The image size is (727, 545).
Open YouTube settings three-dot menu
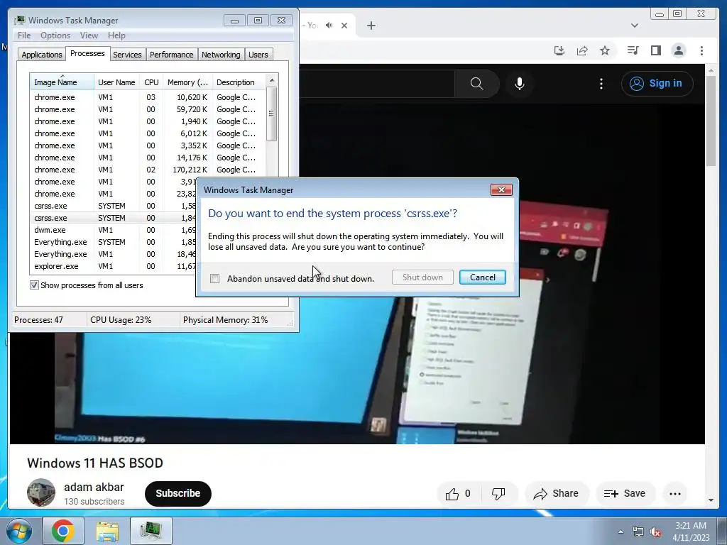pos(601,84)
